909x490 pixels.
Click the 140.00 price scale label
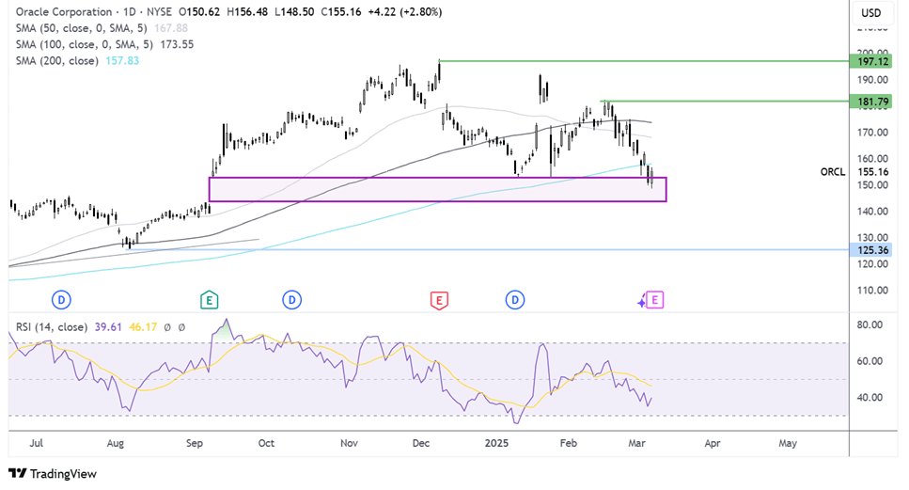pos(872,211)
